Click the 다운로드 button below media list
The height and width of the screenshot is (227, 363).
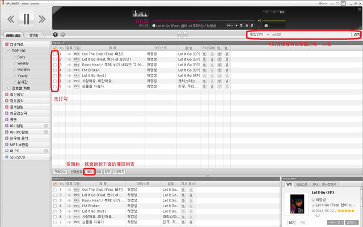[119, 172]
